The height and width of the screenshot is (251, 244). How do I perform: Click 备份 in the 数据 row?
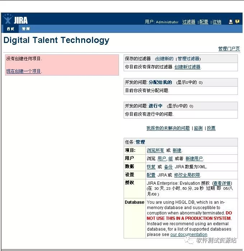168,167
